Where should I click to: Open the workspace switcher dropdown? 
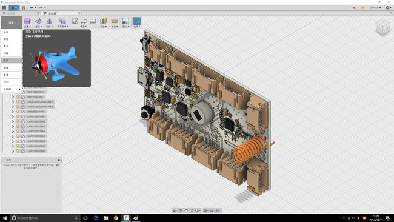[12, 22]
